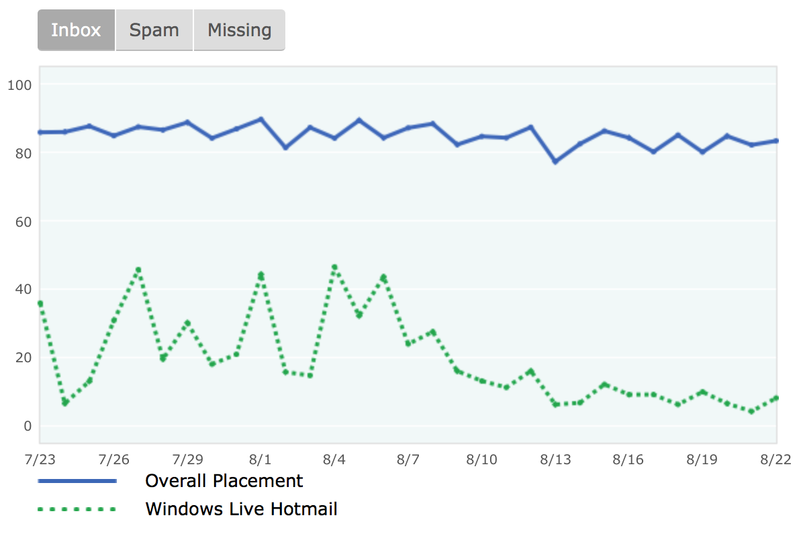Viewport: 803px width, 534px height.
Task: Click the lowest blue Overall Placement point at 8/13
Action: tap(556, 162)
